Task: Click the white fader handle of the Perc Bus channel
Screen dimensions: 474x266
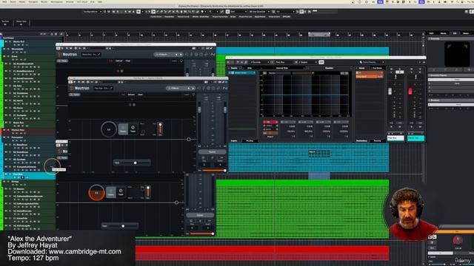Action: click(x=390, y=91)
